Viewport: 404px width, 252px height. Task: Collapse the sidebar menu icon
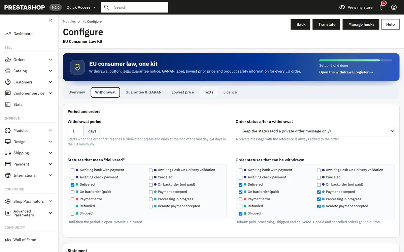click(x=50, y=20)
